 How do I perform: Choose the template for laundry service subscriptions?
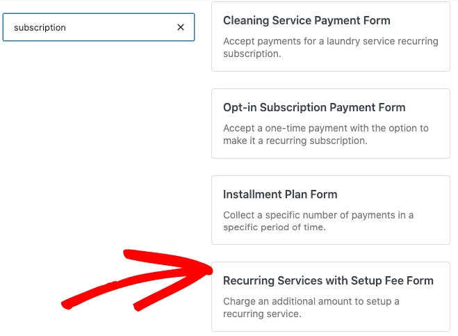[x=331, y=36]
